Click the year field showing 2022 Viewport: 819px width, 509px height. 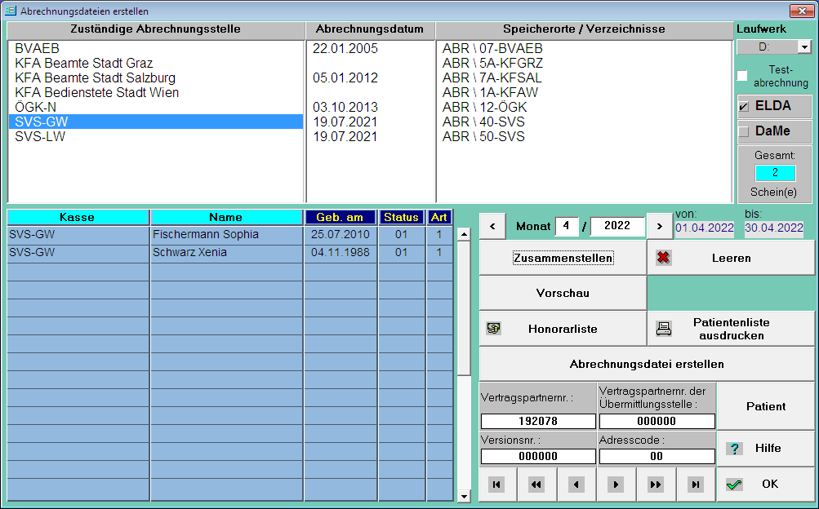617,226
